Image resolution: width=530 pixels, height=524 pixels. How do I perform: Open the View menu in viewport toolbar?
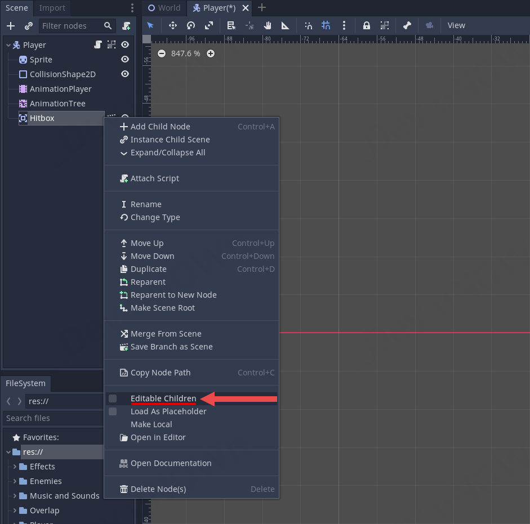click(x=456, y=25)
